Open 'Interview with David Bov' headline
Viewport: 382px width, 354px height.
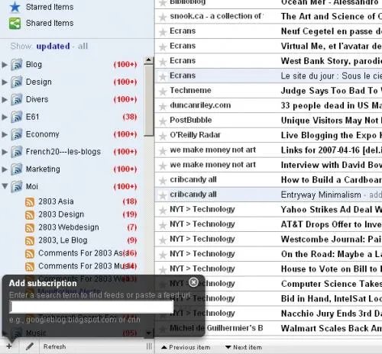pyautogui.click(x=332, y=165)
